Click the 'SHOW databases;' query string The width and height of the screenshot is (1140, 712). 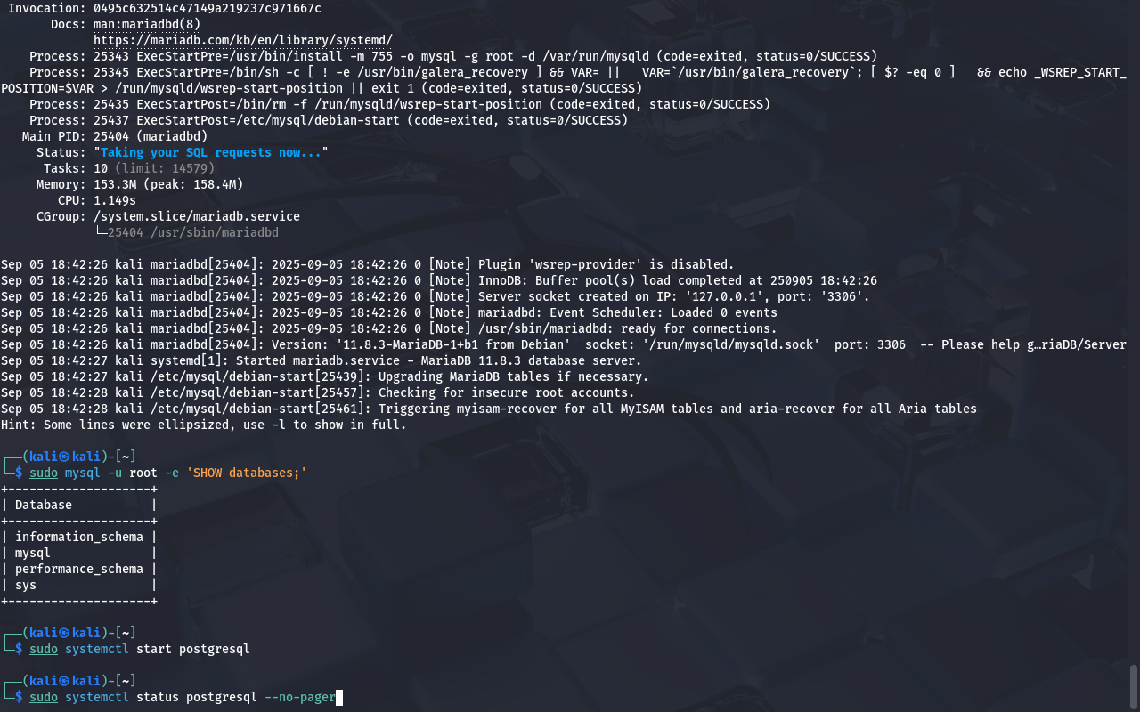[x=247, y=473]
